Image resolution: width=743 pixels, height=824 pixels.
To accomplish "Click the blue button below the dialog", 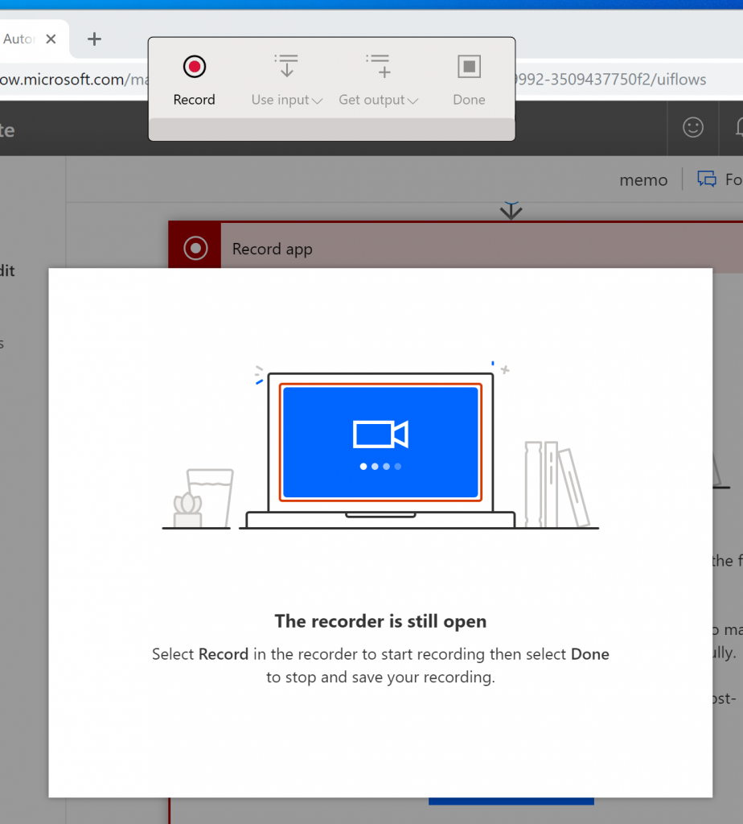I will [x=511, y=801].
